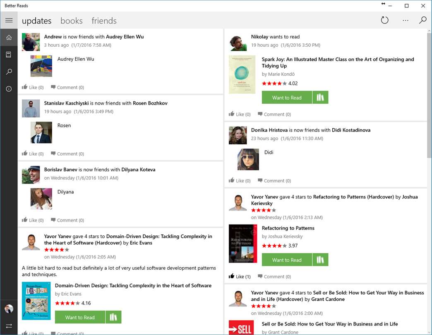Click Want to Read for Spark Joy
Screen dimensions: 432x335
pos(287,98)
